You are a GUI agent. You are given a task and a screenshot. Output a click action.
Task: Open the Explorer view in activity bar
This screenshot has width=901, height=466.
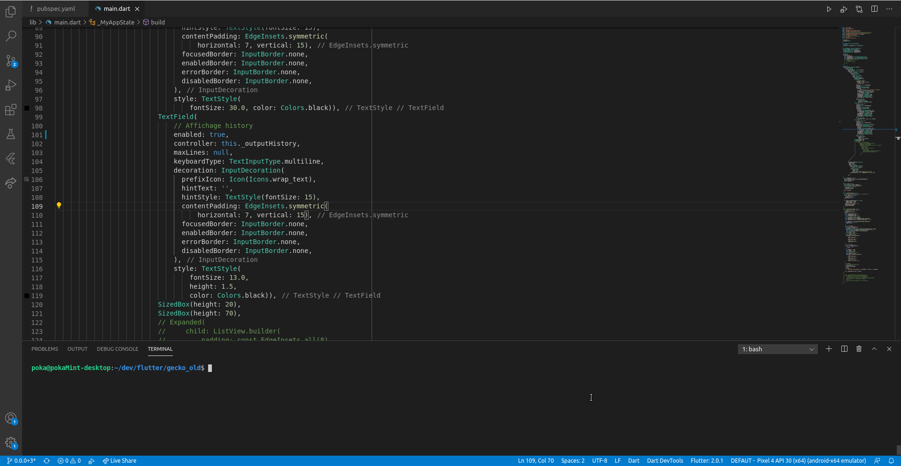point(11,11)
